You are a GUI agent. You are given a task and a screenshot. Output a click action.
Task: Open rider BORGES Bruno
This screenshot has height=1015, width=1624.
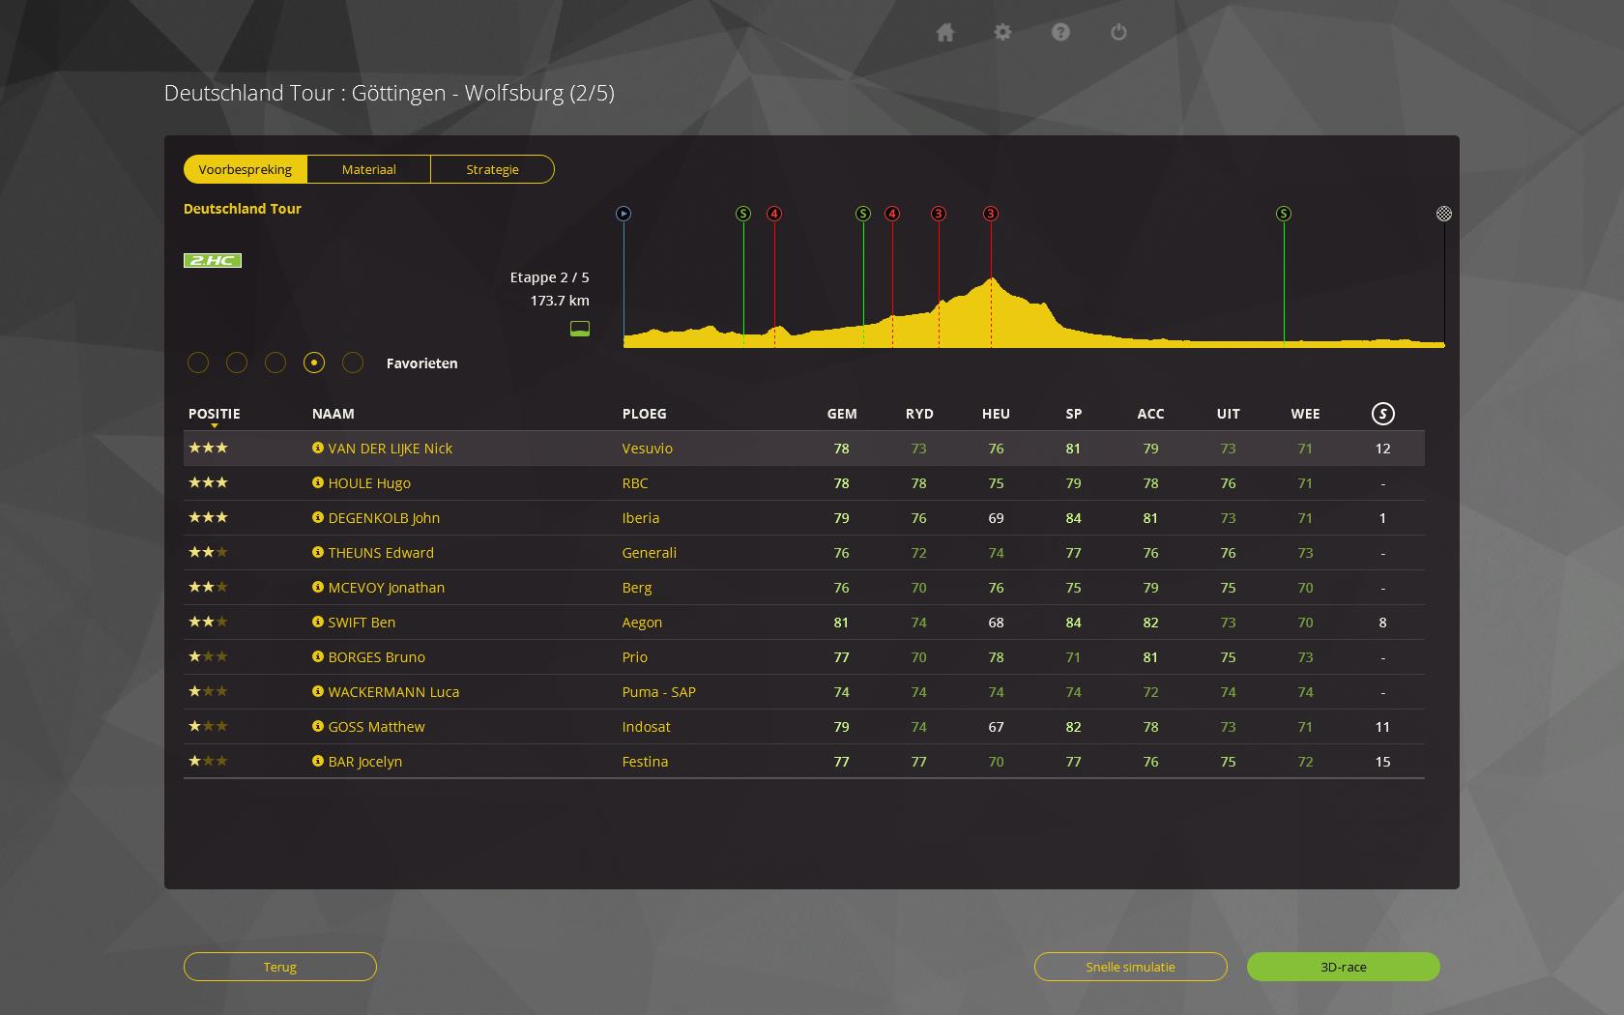[x=377, y=657]
